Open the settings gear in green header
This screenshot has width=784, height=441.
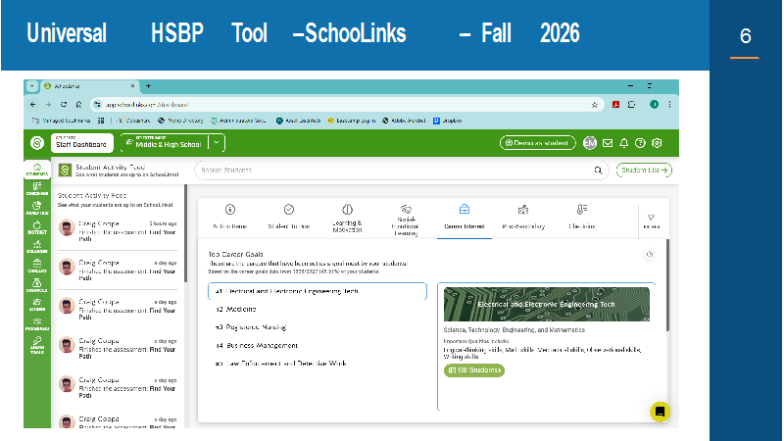coord(657,143)
